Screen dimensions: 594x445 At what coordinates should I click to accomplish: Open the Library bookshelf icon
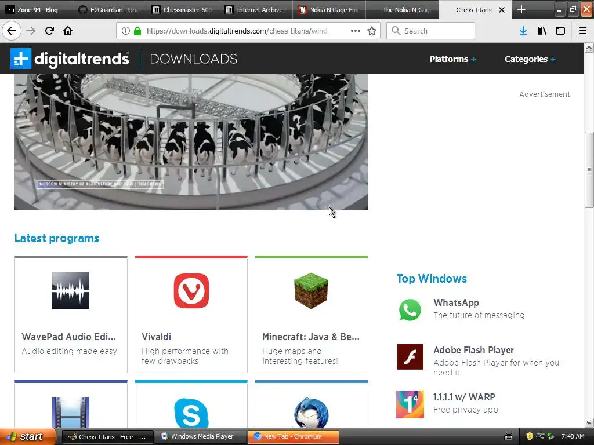pyautogui.click(x=542, y=31)
